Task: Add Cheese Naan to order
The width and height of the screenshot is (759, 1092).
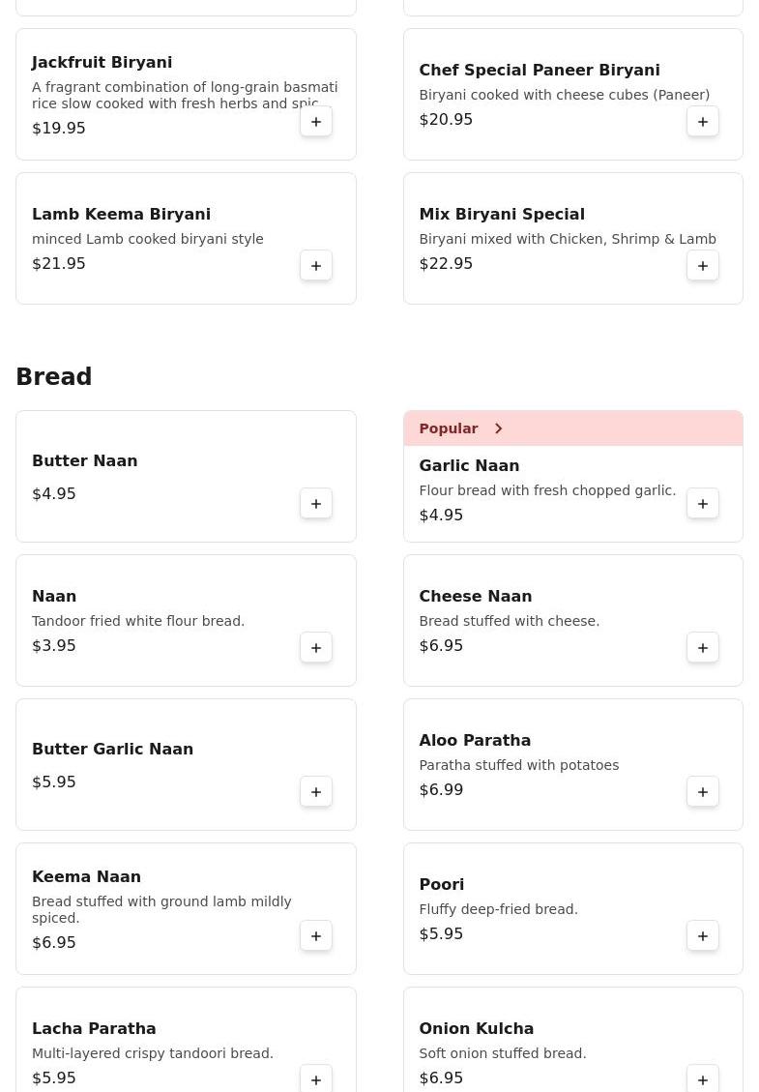Action: [703, 648]
